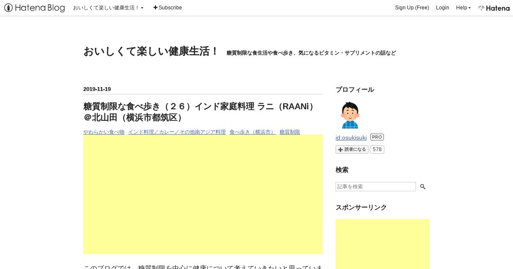Click the yellow ad banner in the article

click(x=203, y=194)
